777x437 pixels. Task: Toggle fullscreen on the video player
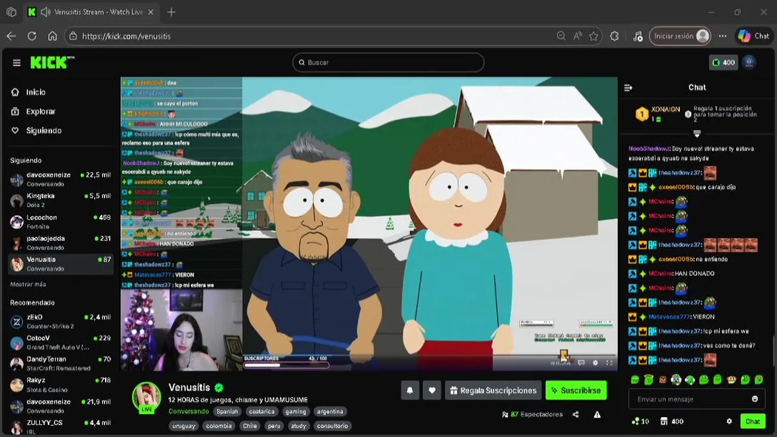click(609, 363)
